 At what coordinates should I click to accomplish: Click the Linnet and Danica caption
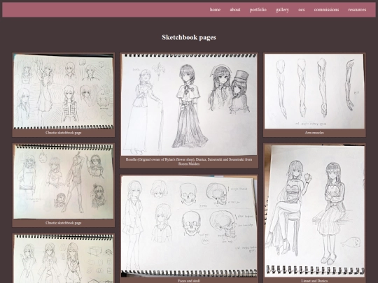[314, 281]
